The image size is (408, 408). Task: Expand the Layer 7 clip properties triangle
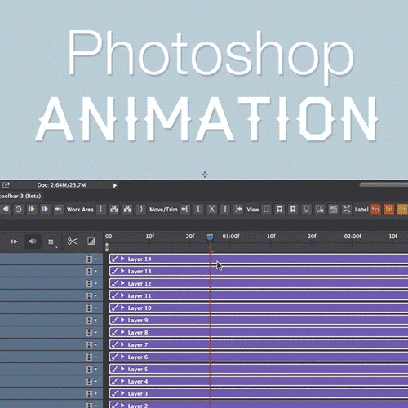tap(122, 344)
